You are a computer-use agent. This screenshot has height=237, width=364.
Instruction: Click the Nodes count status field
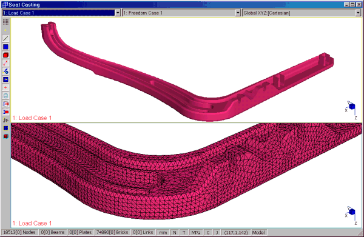[x=19, y=232]
